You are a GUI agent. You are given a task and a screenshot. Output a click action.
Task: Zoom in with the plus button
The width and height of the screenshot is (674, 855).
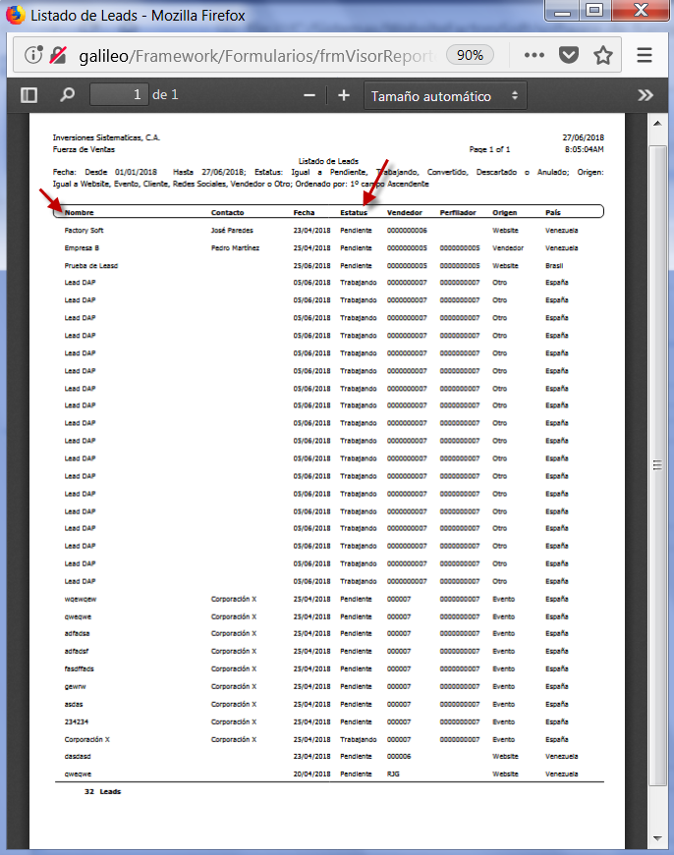344,95
